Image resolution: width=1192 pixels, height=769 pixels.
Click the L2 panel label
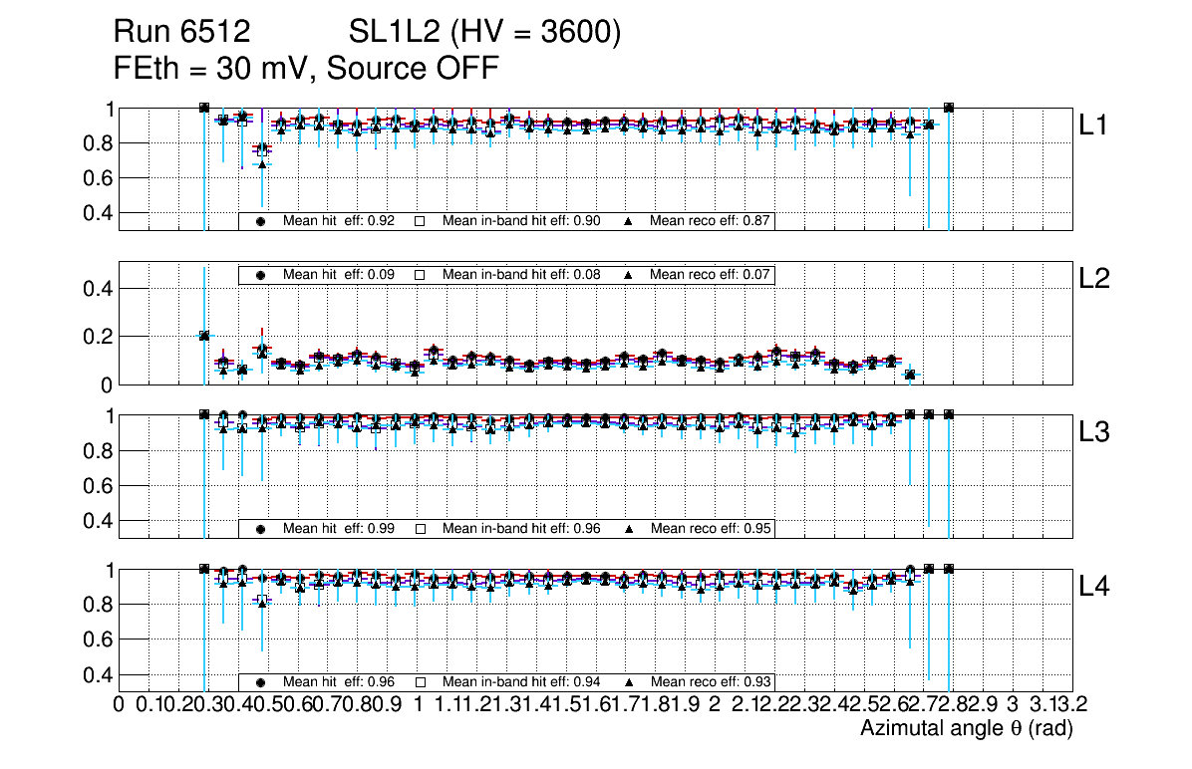coord(1094,279)
